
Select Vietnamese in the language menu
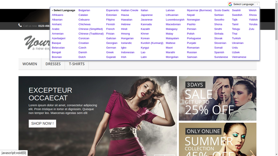[x=239, y=57]
